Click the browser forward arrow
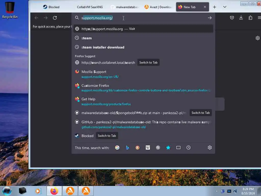Viewport: 261px width, 196px height. (45, 18)
